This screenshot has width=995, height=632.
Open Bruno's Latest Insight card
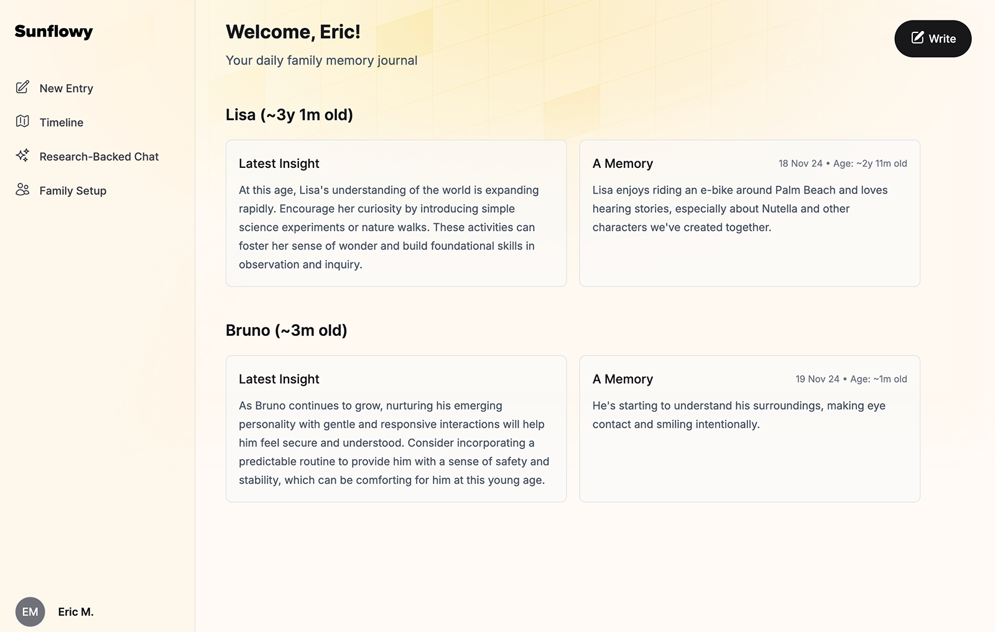point(396,429)
